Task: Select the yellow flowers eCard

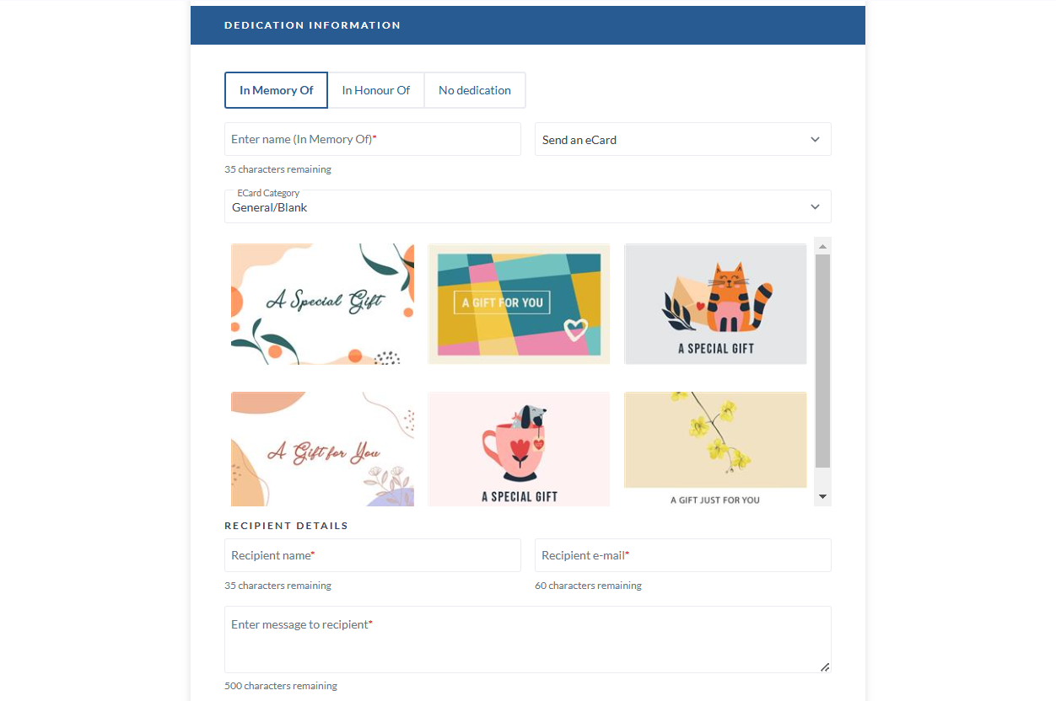Action: [715, 449]
